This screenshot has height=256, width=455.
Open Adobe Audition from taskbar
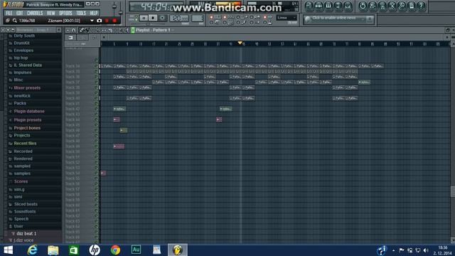136,250
